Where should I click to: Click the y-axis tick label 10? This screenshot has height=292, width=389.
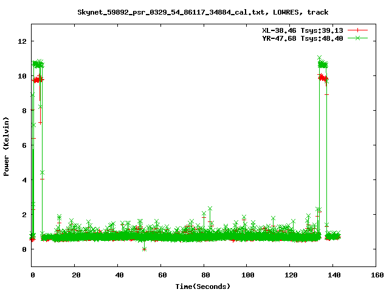pyautogui.click(x=22, y=76)
